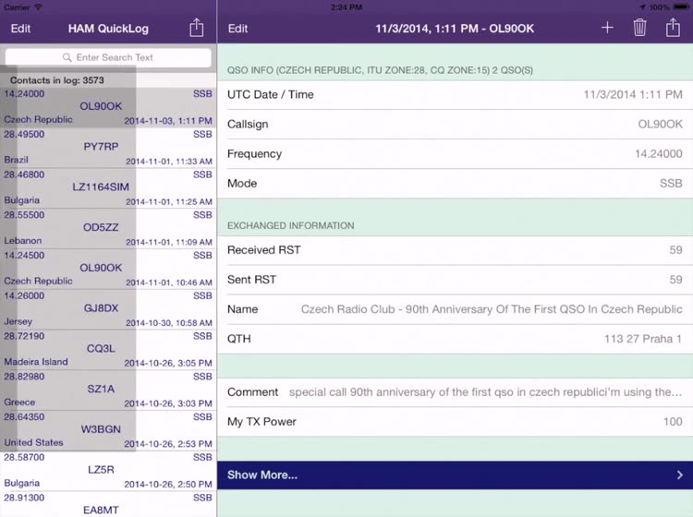Open the GJ8DX Jersey contact
The image size is (693, 517).
108,309
